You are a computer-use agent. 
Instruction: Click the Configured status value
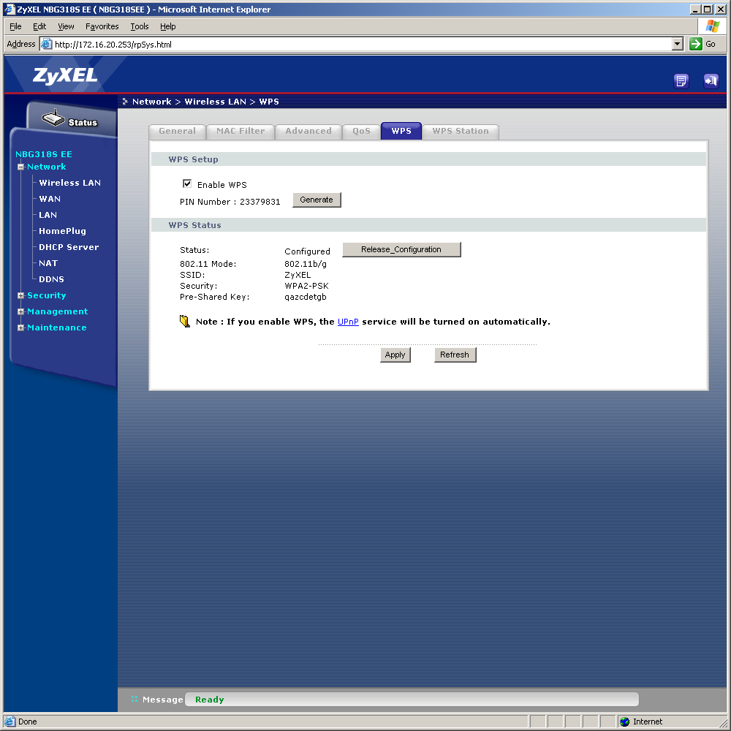[307, 251]
